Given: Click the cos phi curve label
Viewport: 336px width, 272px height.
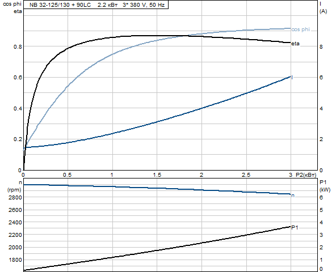Looking at the screenshot, I should [300, 29].
